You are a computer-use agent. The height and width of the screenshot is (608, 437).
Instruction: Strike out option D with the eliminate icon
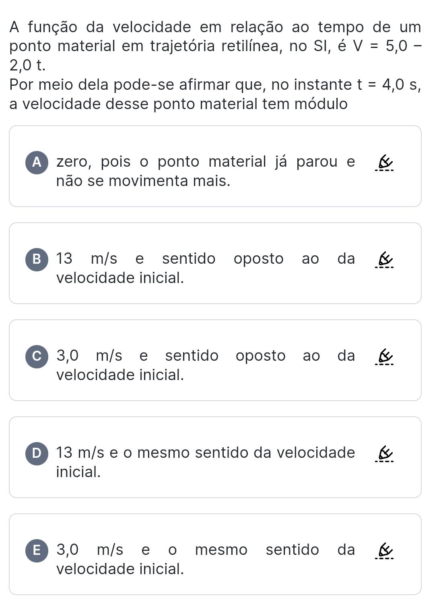(x=384, y=455)
